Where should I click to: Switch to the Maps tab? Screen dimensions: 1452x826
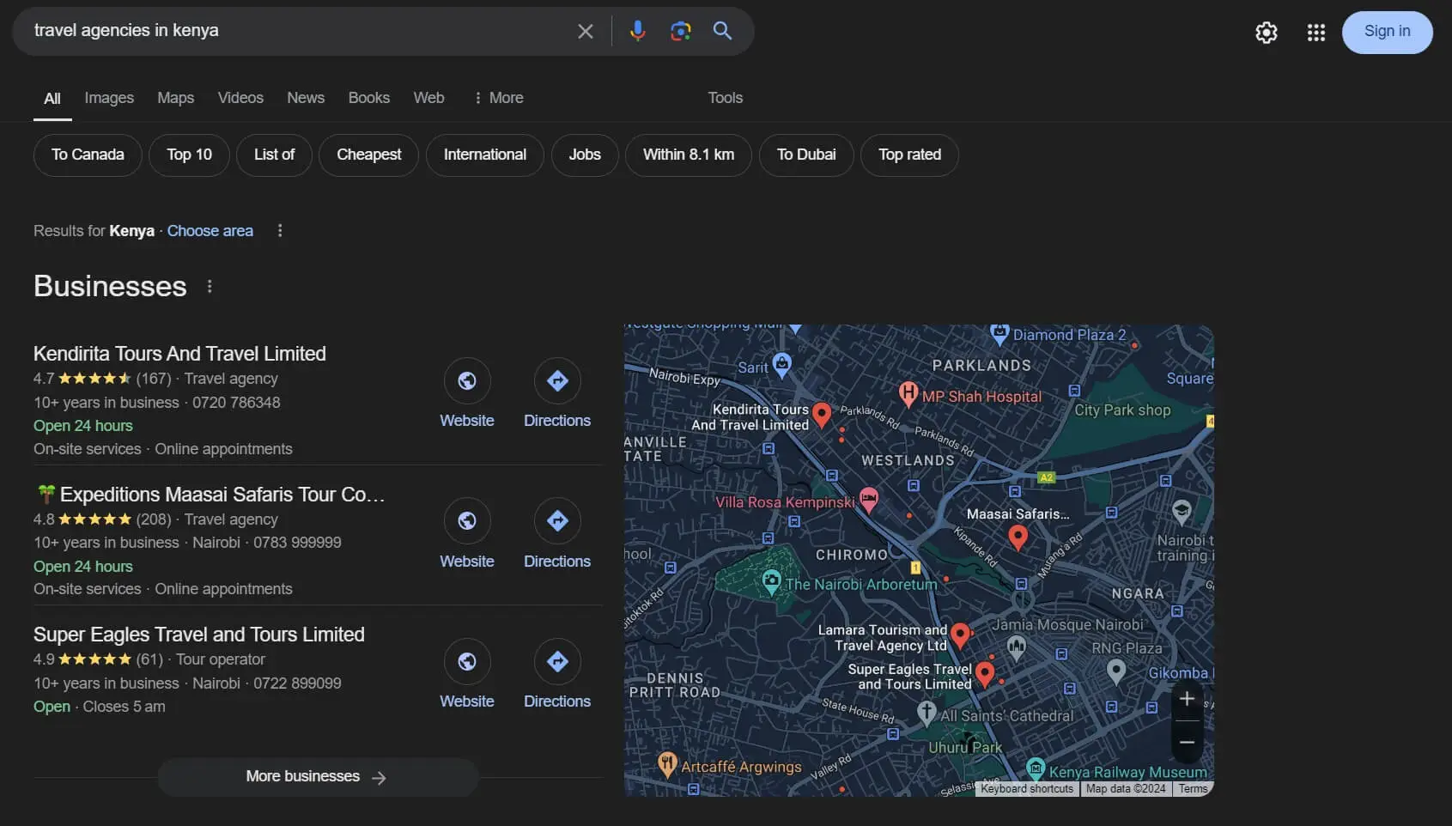[x=175, y=98]
